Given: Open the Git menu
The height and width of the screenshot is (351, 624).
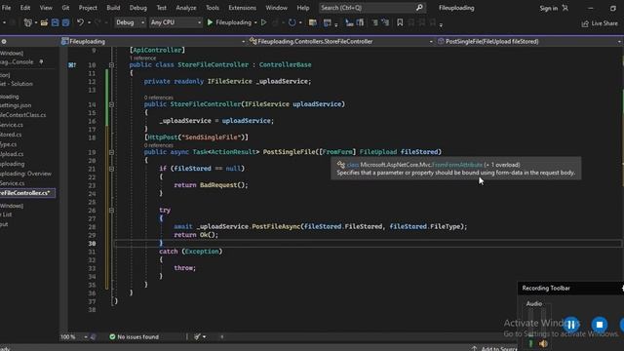Looking at the screenshot, I should (x=65, y=8).
